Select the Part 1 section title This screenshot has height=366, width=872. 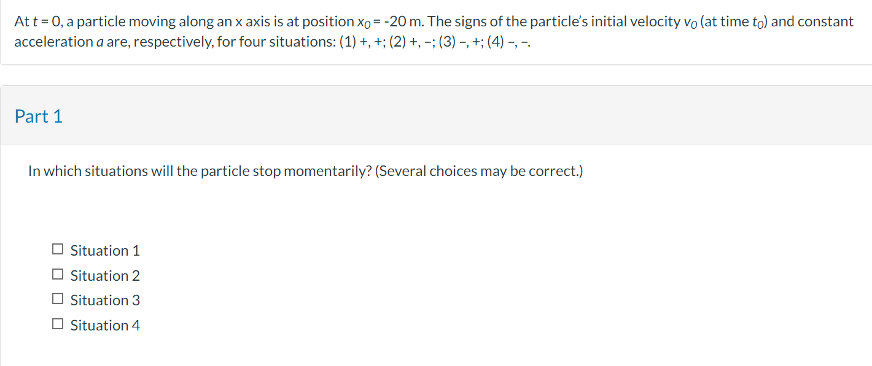coord(38,116)
